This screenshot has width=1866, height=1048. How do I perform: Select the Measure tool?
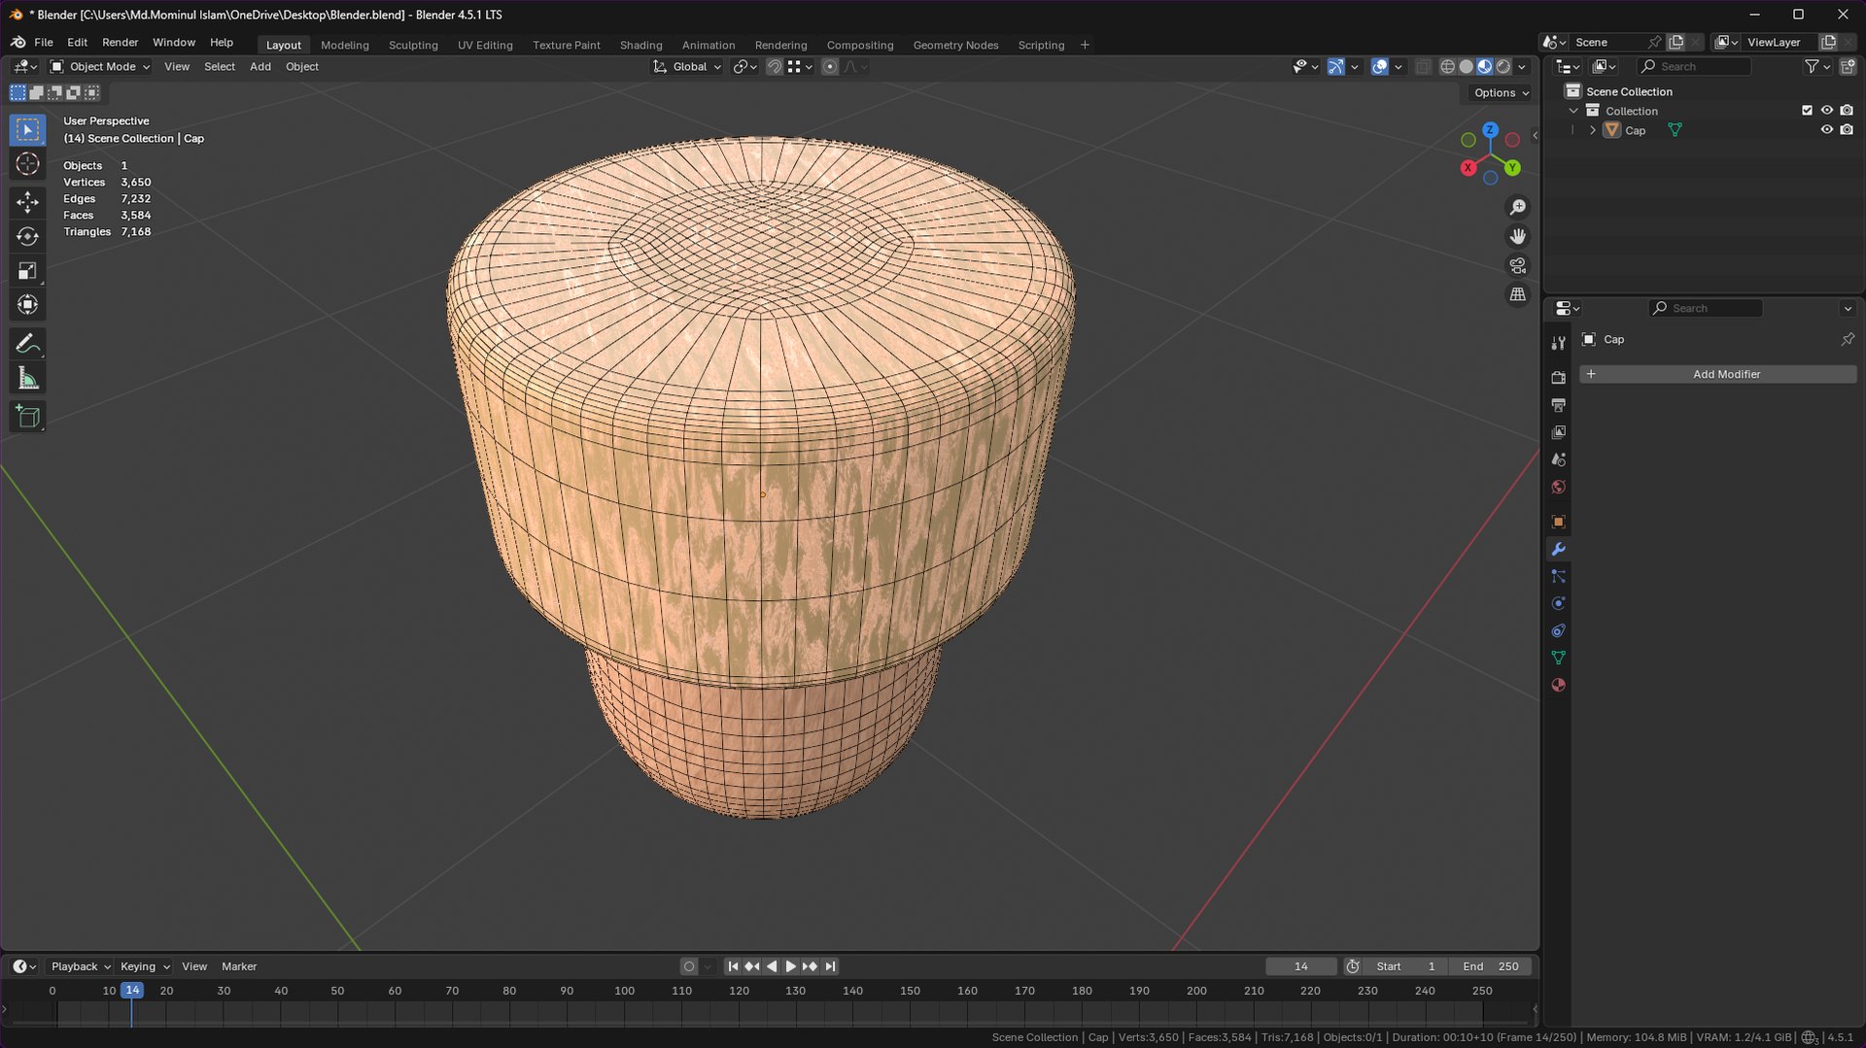pos(27,379)
